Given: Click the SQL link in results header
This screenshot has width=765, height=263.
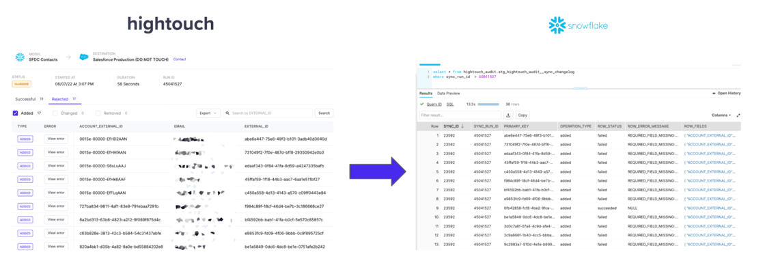Looking at the screenshot, I should (x=450, y=104).
